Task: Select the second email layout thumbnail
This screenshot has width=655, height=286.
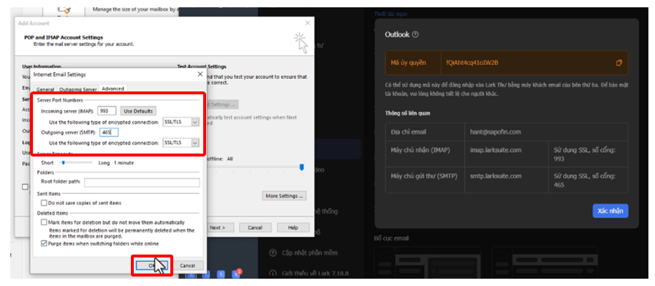Action: click(x=545, y=262)
